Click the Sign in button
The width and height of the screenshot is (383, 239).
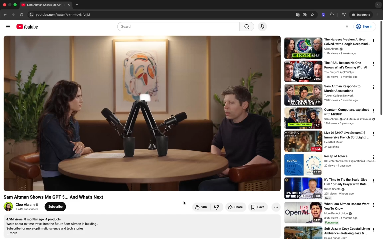pos(364,26)
